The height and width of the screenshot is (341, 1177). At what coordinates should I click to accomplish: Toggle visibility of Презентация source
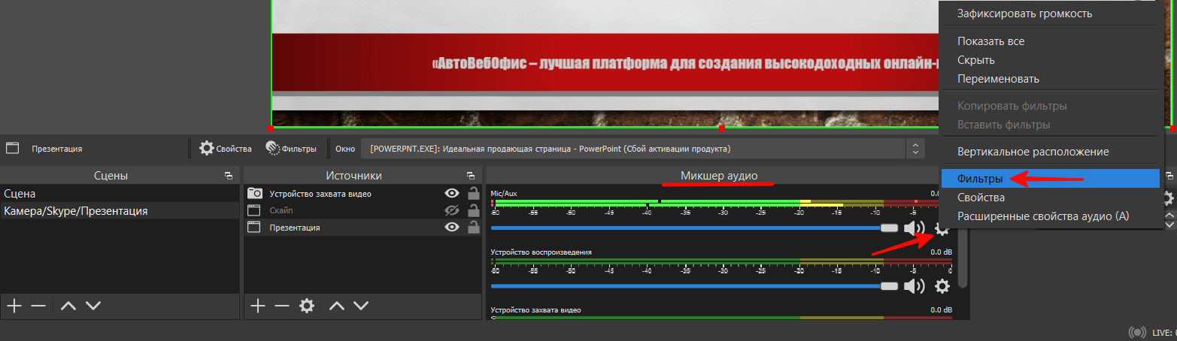point(452,227)
